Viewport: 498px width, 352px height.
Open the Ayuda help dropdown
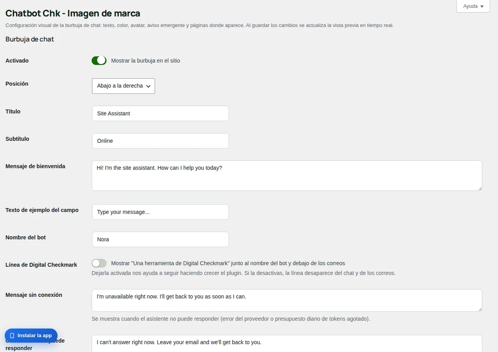pyautogui.click(x=473, y=6)
